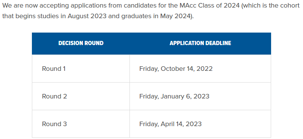Select the Round 3 table cell
The image size is (303, 139).
81,124
